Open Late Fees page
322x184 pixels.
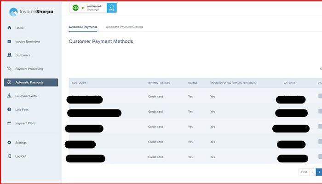pyautogui.click(x=22, y=109)
